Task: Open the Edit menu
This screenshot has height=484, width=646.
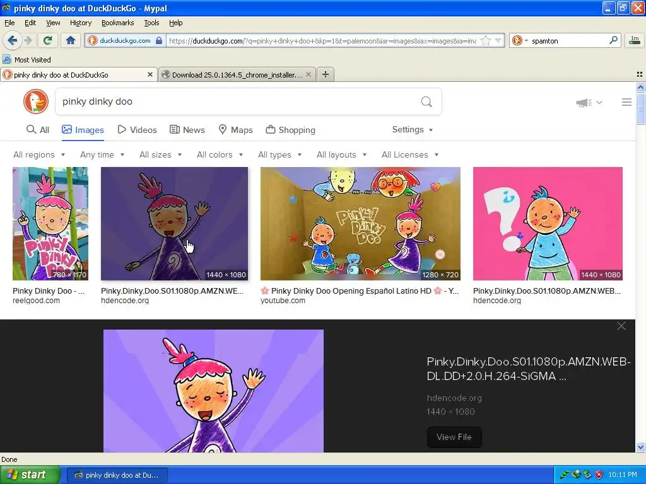Action: 30,23
